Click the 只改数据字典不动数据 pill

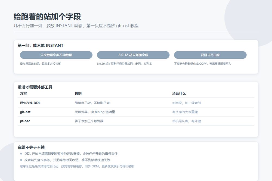pos(56,55)
